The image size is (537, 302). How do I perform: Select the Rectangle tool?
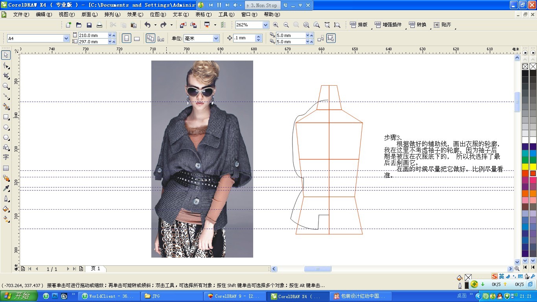[6, 117]
